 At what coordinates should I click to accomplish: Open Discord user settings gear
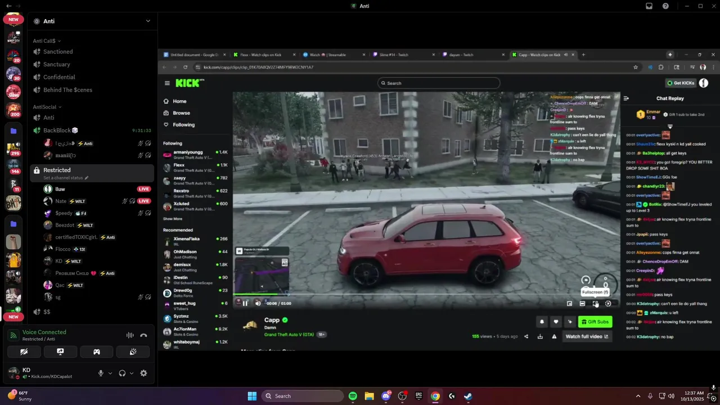click(143, 373)
